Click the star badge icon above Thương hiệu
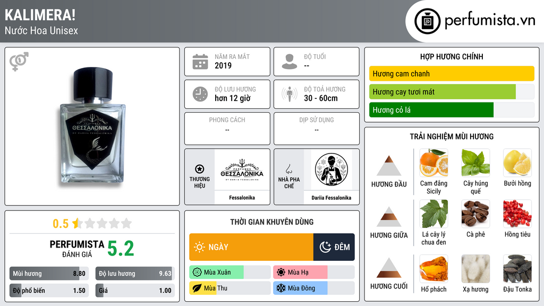 (x=200, y=169)
